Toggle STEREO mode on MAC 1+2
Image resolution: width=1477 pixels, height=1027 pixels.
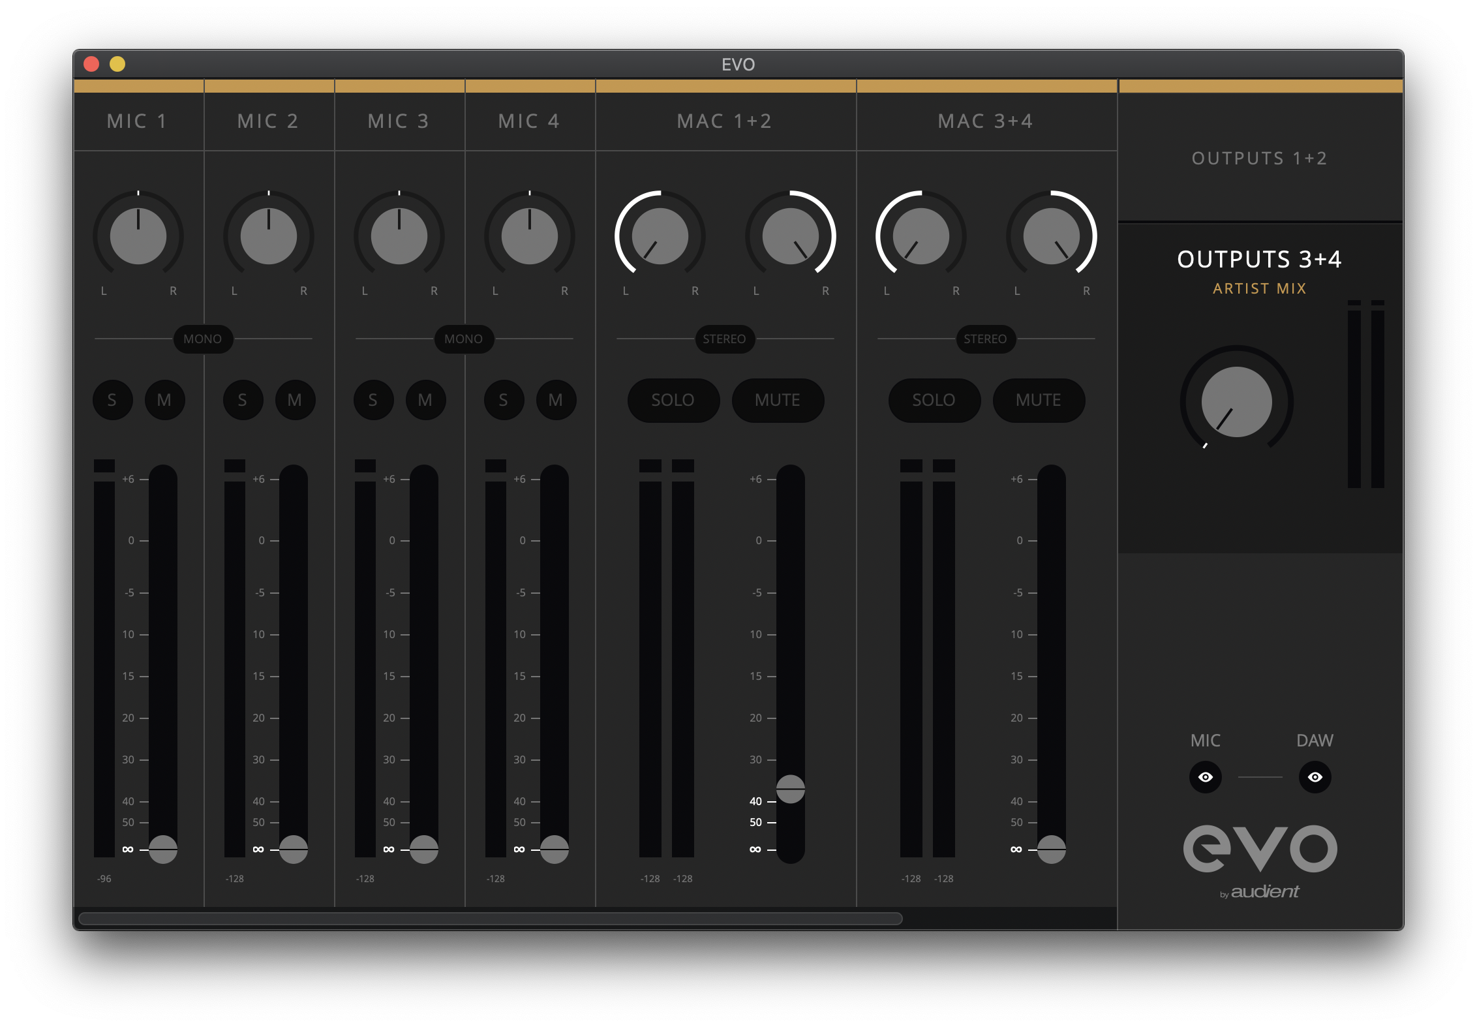725,339
